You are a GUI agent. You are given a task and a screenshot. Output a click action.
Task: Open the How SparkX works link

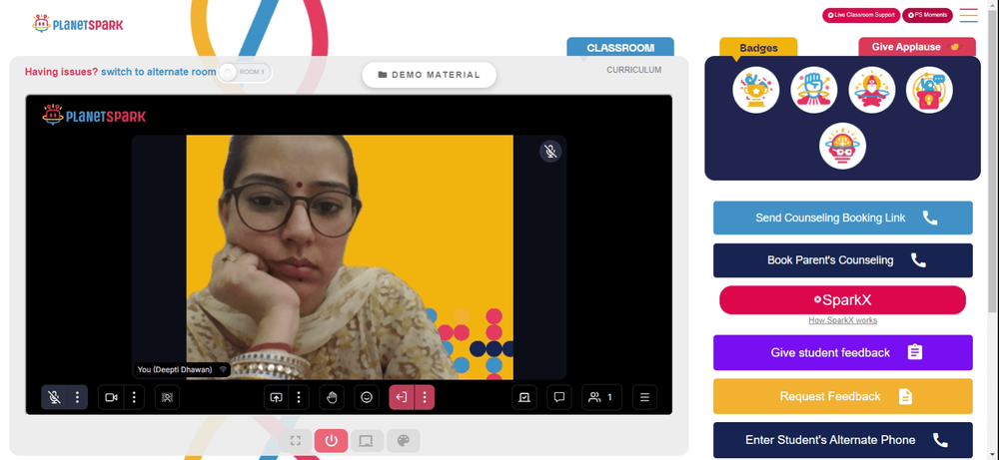click(x=842, y=320)
